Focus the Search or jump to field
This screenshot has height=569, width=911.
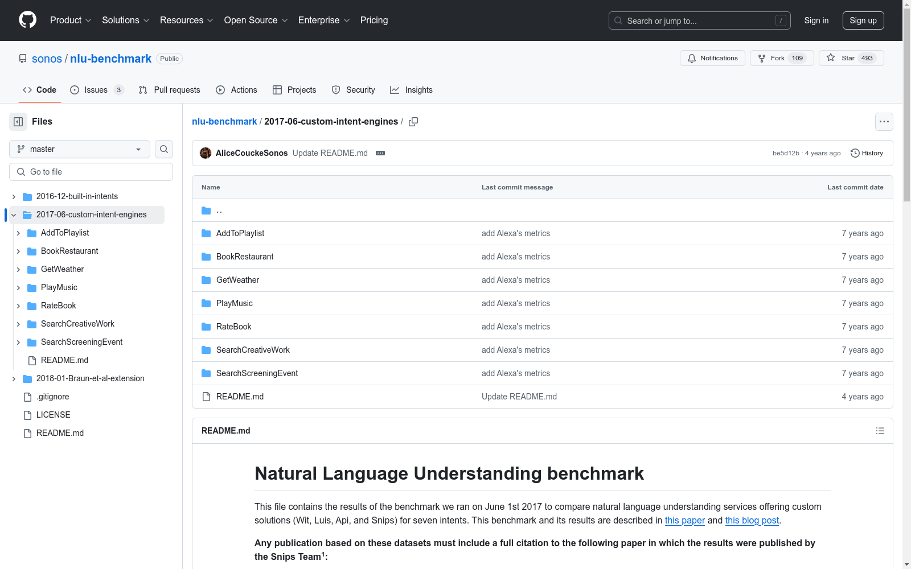point(700,20)
